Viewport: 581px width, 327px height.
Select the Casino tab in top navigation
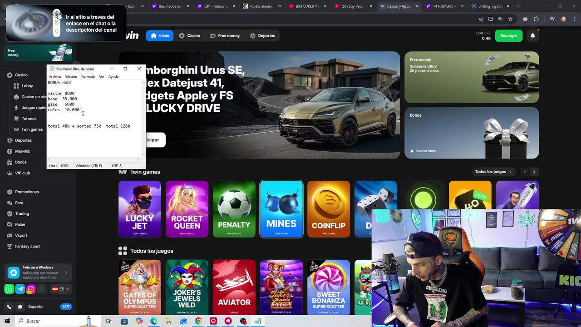point(189,35)
